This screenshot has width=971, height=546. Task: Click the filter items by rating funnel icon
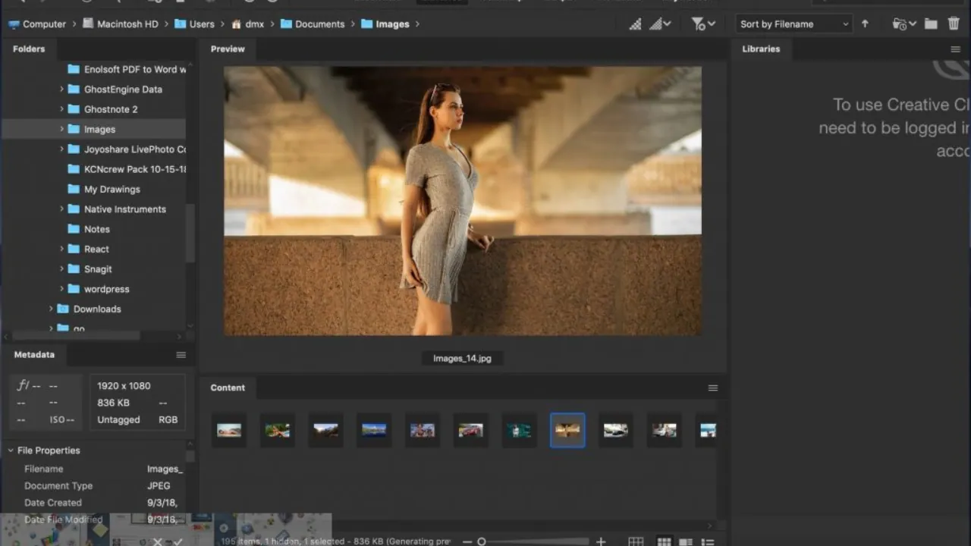pyautogui.click(x=698, y=24)
